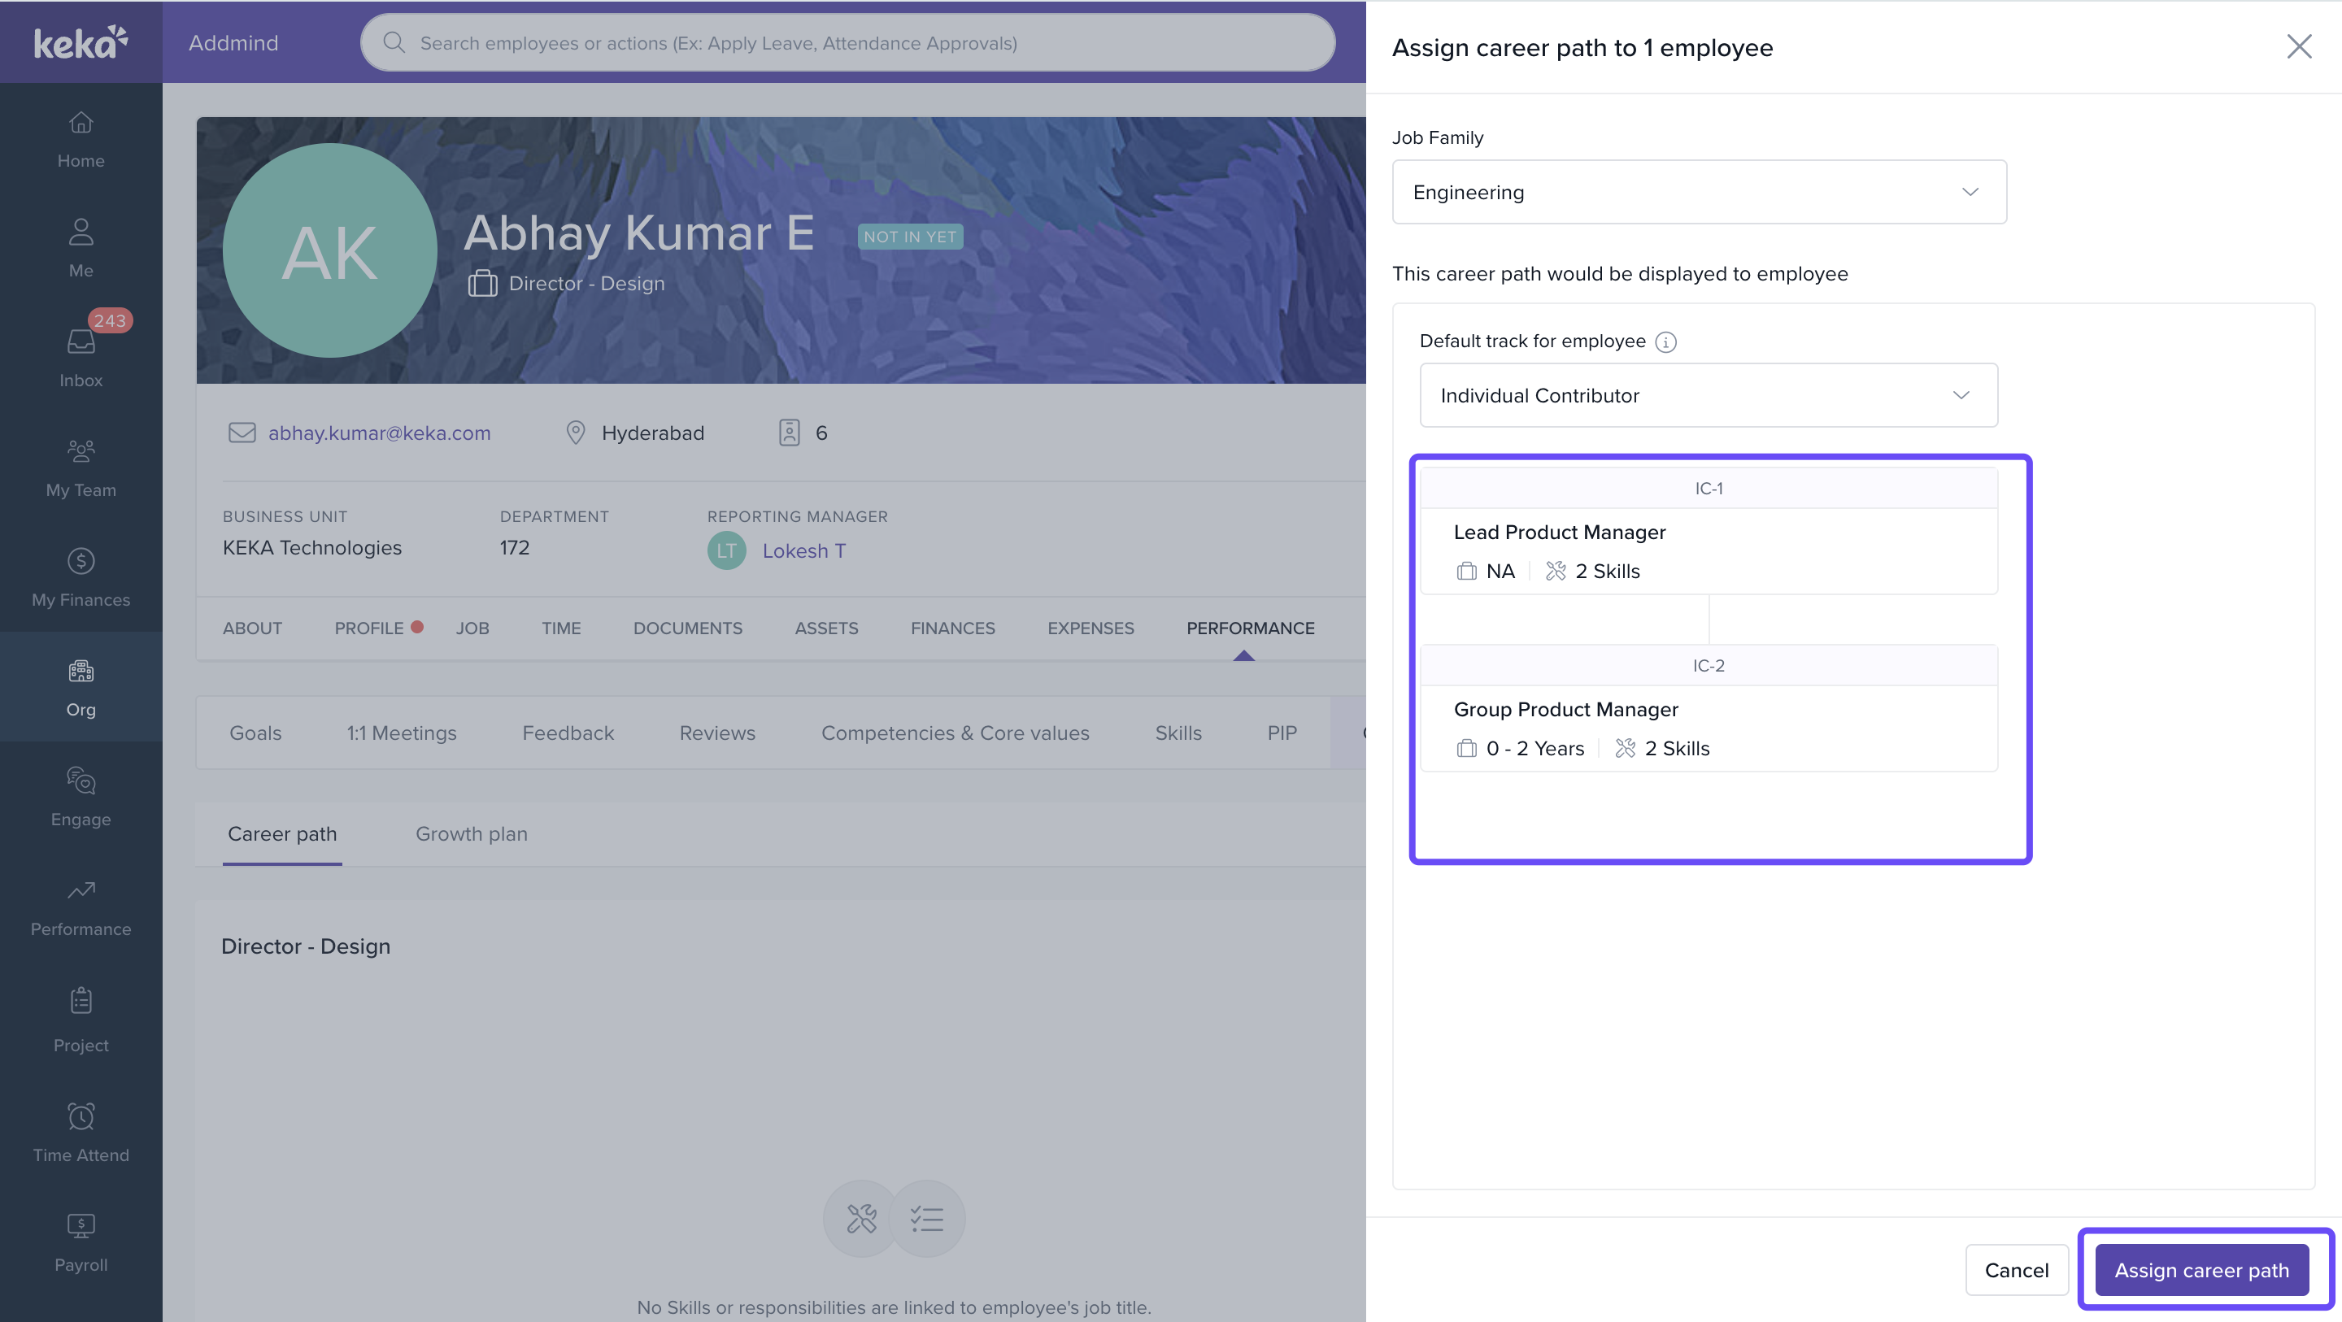This screenshot has height=1322, width=2342.
Task: Click Assign career path button
Action: tap(2201, 1270)
